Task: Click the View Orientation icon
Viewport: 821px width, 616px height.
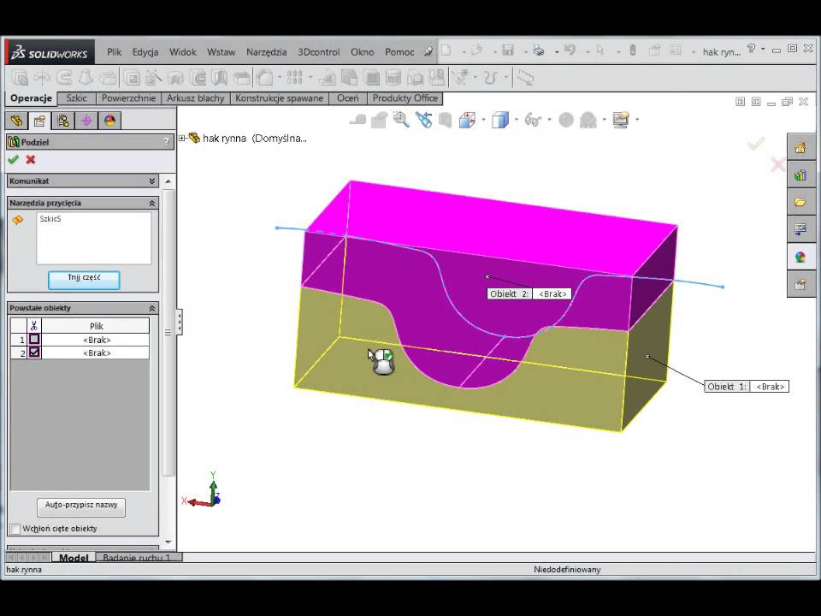Action: point(467,120)
